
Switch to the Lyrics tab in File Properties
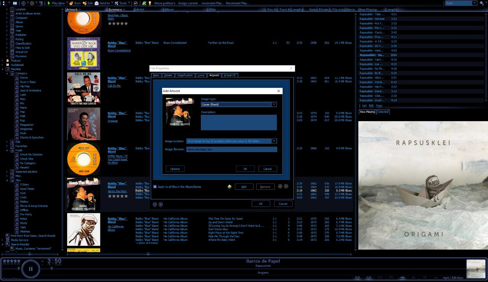coord(201,75)
